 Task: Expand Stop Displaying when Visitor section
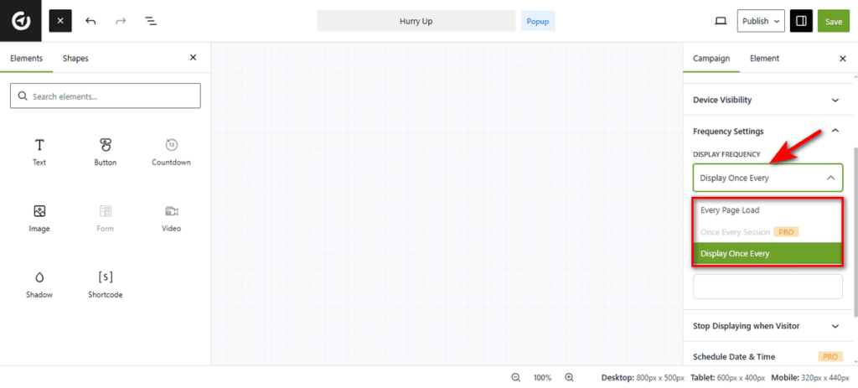(x=767, y=326)
